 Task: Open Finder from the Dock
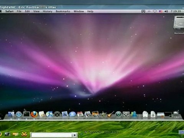pos(11,114)
